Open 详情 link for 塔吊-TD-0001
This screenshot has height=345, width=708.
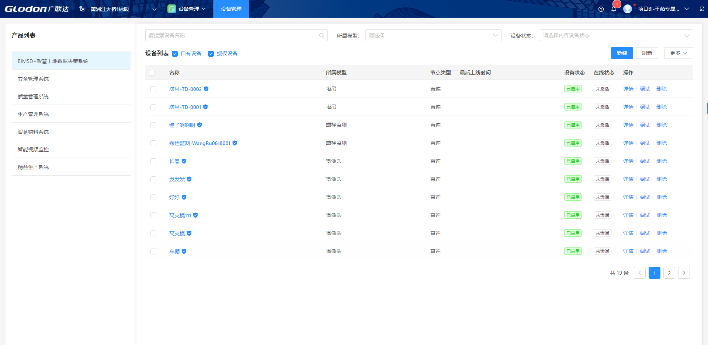pyautogui.click(x=628, y=107)
